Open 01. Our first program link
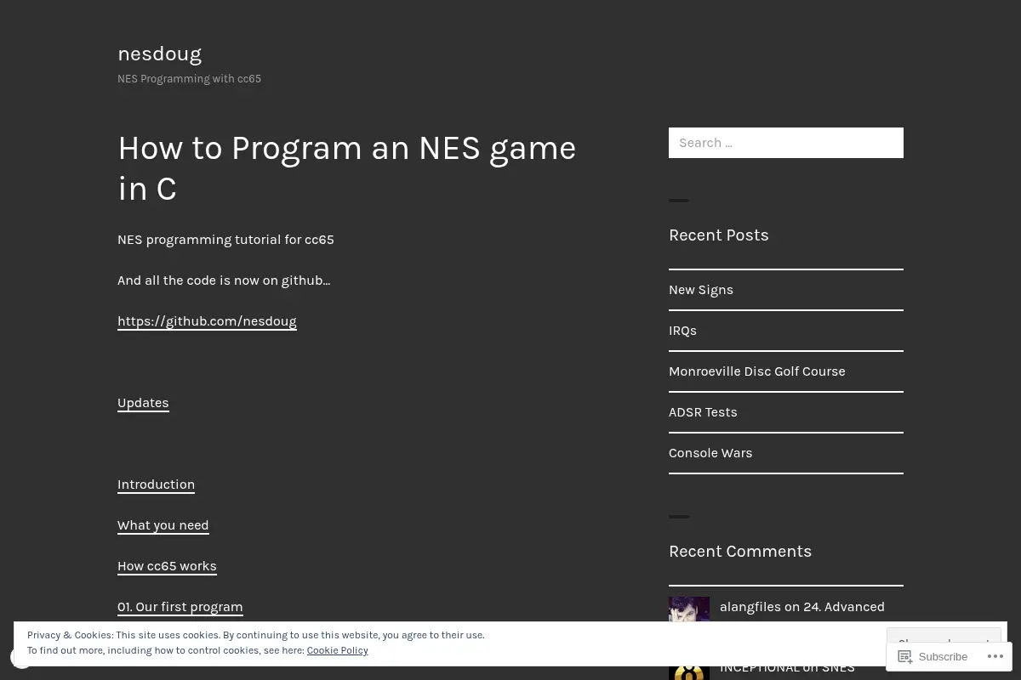The width and height of the screenshot is (1021, 680). (180, 607)
